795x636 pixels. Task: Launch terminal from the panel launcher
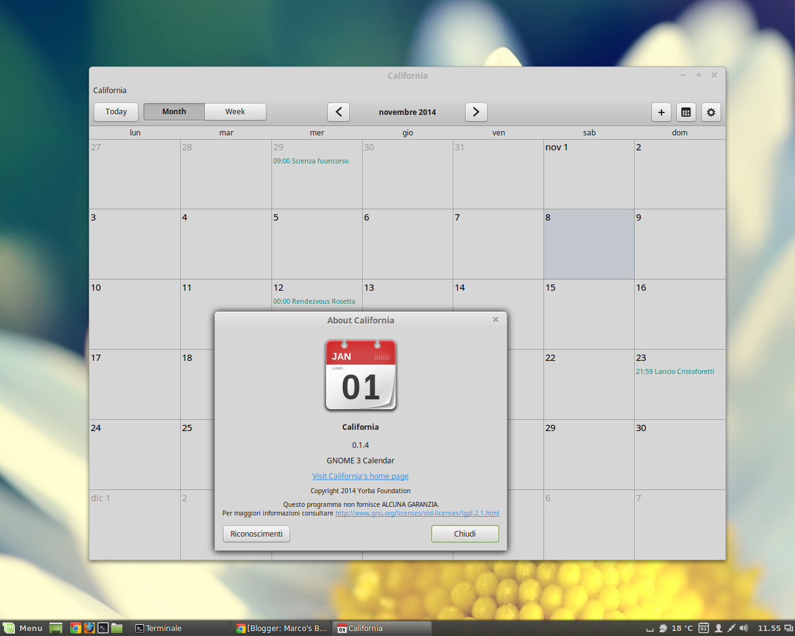pyautogui.click(x=103, y=628)
